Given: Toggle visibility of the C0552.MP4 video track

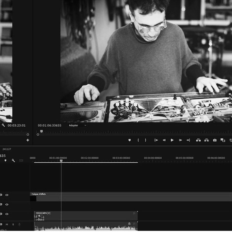Looking at the screenshot, I should [x=7, y=214].
